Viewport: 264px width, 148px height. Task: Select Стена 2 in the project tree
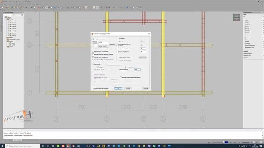(14, 23)
